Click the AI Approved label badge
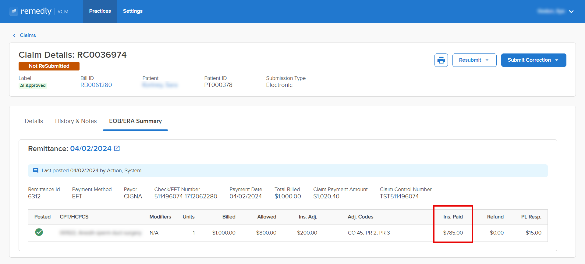The image size is (585, 264). pyautogui.click(x=33, y=86)
